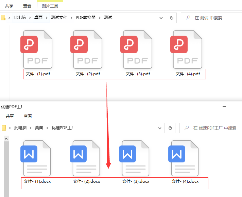242x197 pixels.
Task: Select the 文件- (3).docx Word file icon
Action: click(x=134, y=158)
